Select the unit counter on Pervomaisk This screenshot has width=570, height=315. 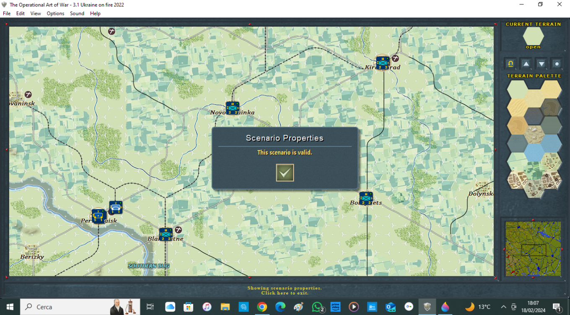pyautogui.click(x=98, y=216)
